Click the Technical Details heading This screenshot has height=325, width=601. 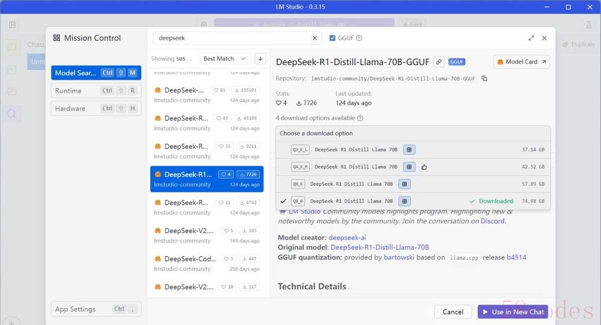(x=312, y=286)
